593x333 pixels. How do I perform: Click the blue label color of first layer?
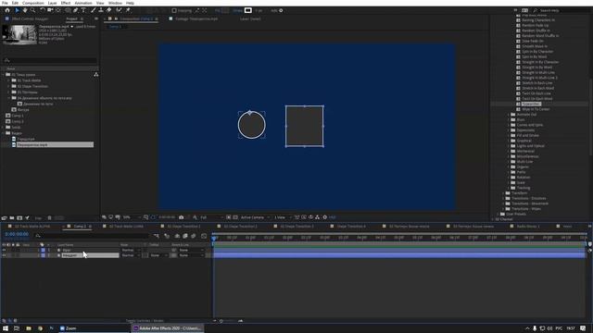click(x=44, y=250)
